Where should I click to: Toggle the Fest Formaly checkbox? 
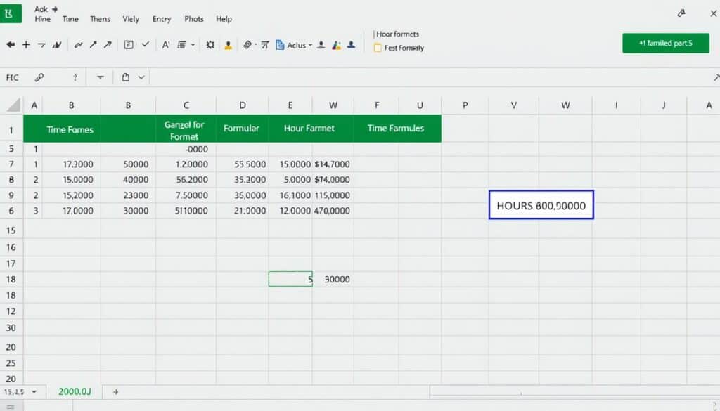pos(378,48)
